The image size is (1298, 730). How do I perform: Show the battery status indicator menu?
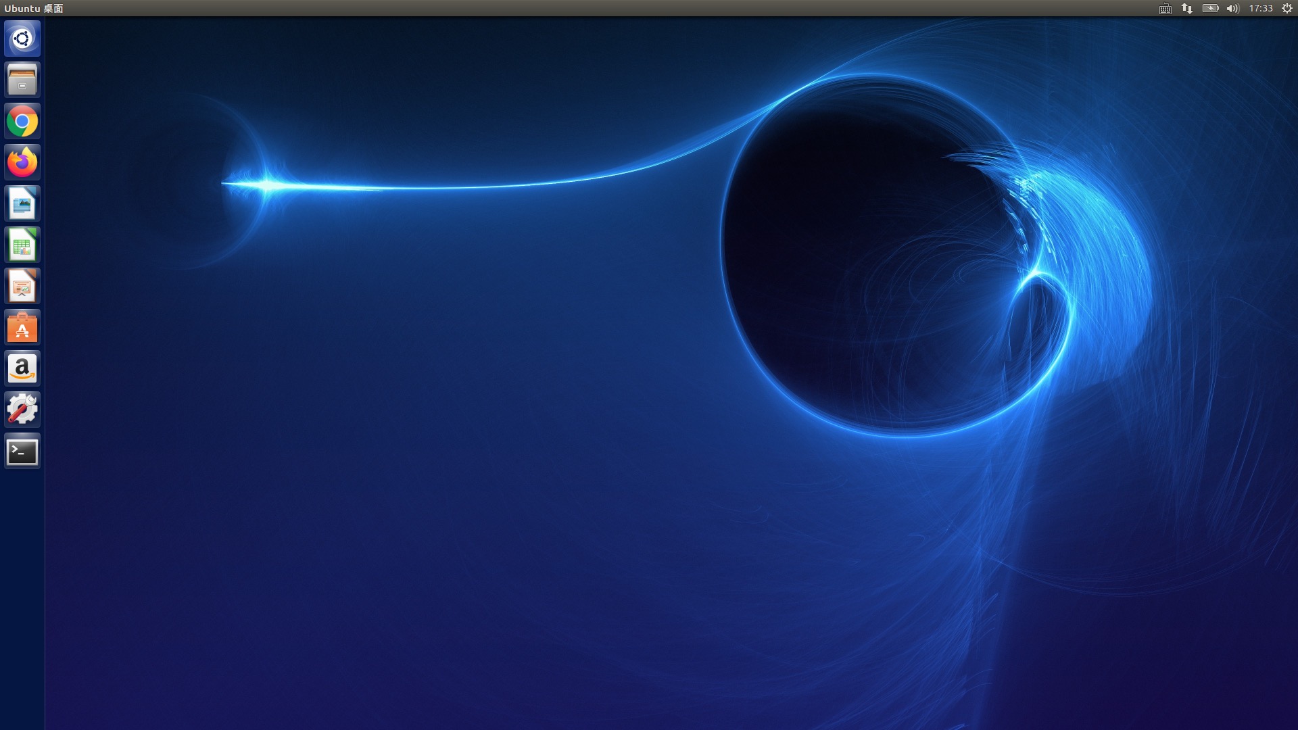coord(1210,9)
